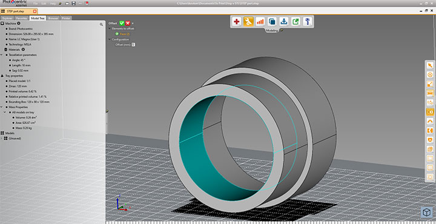Click the circled-target icon in right toolbar

point(430,74)
